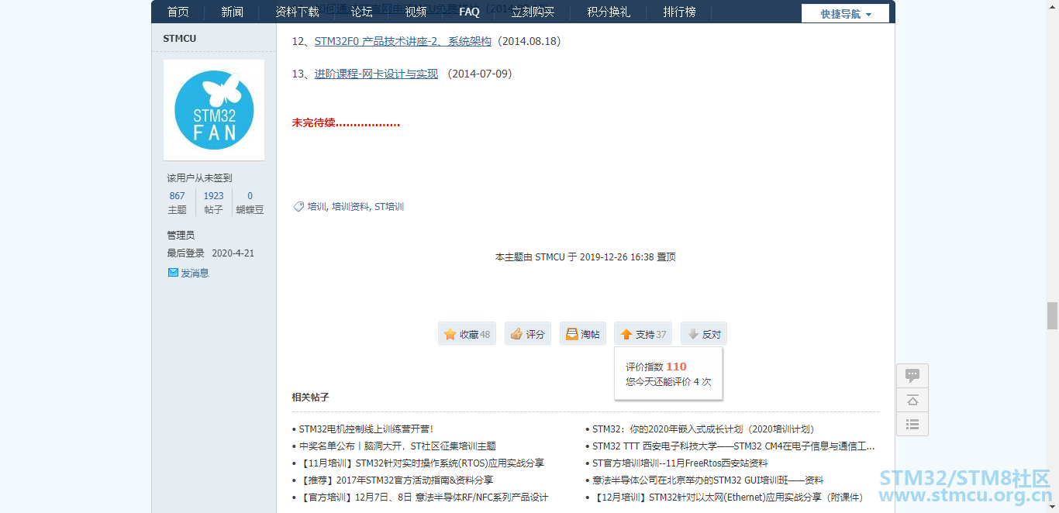Open FAQ in navigation bar
This screenshot has height=513, width=1059.
(469, 12)
